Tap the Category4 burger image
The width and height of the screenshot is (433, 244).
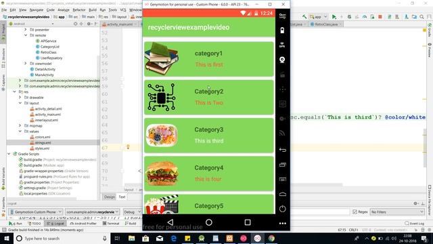click(162, 174)
